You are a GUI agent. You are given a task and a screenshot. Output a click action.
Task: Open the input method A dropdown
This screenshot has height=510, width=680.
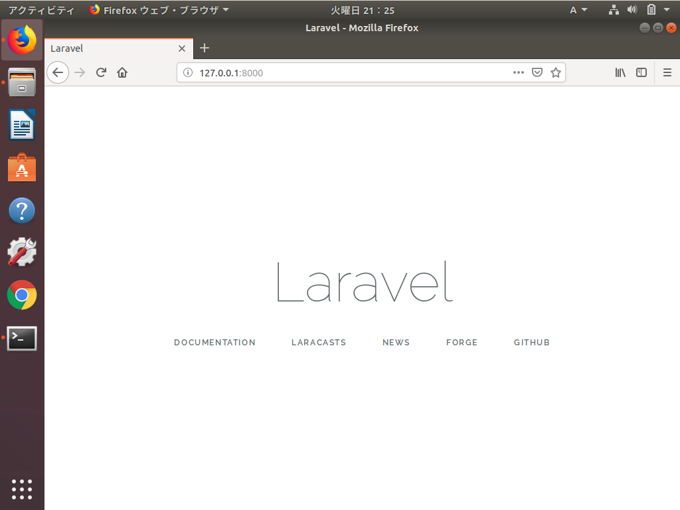pyautogui.click(x=578, y=10)
